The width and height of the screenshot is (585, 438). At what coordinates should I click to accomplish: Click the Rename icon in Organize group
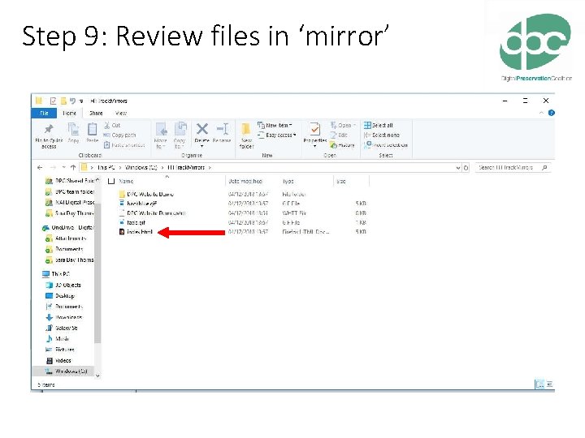tap(223, 129)
